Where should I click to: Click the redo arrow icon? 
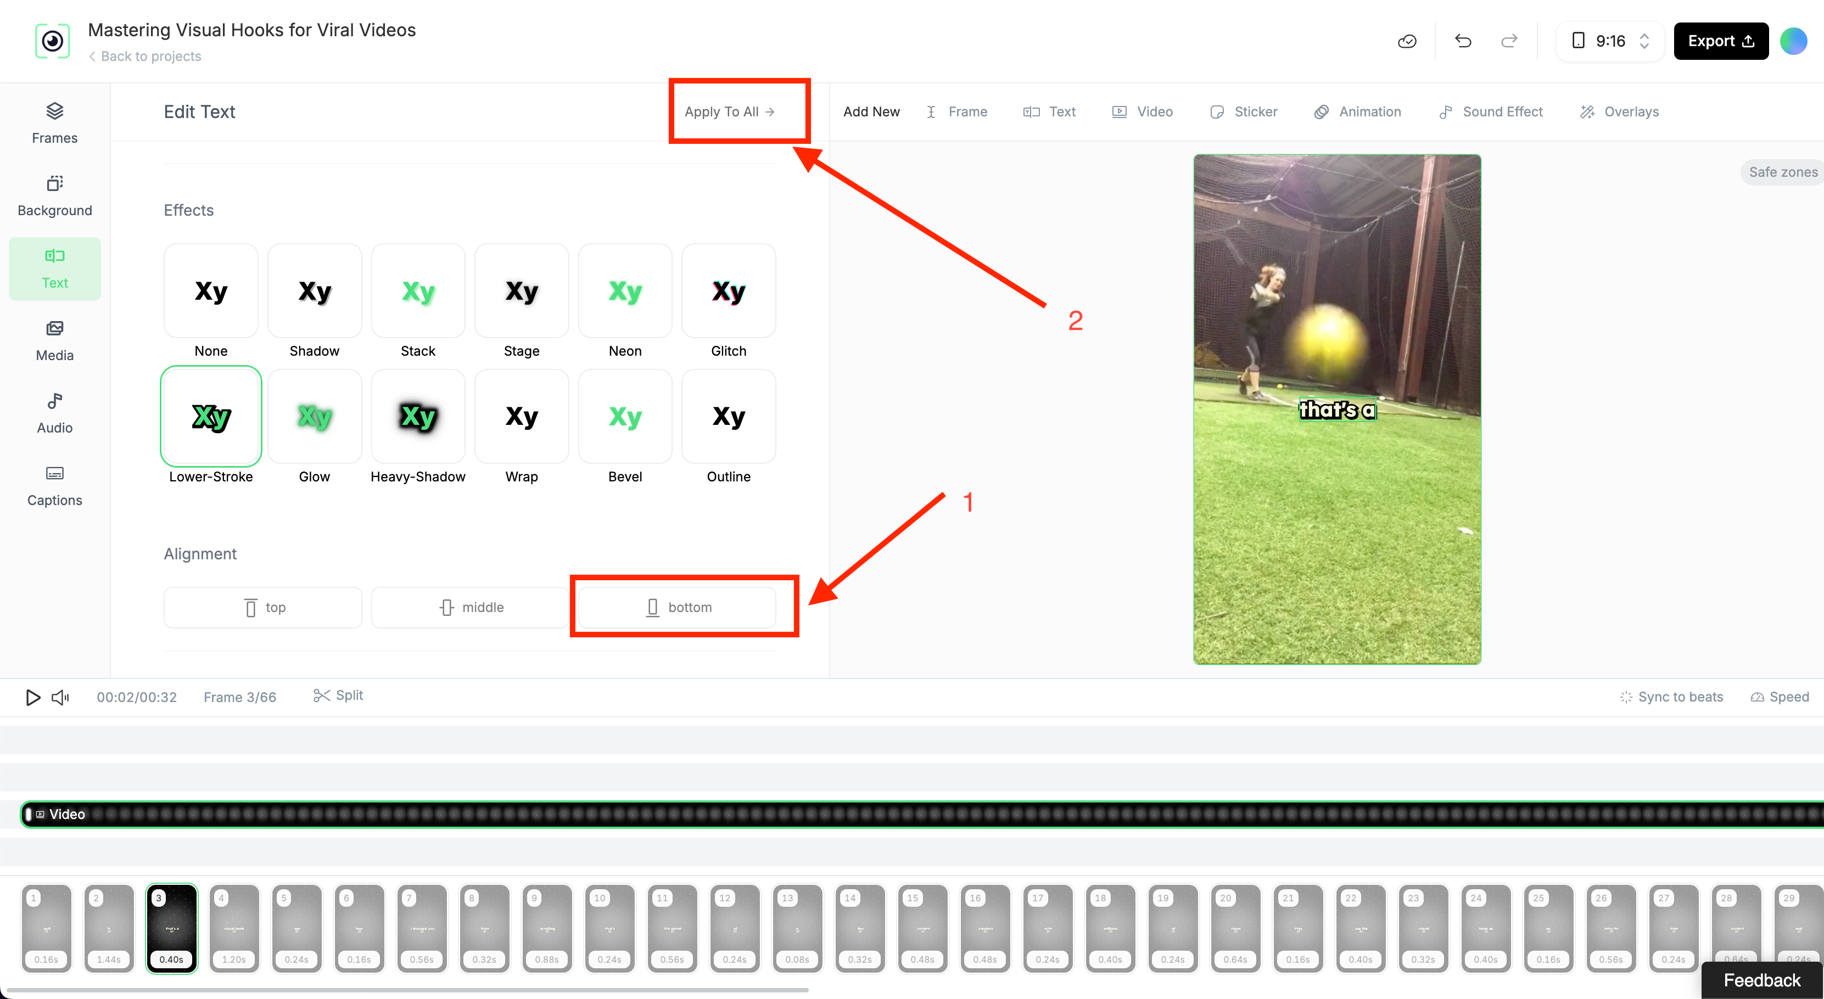click(x=1509, y=41)
